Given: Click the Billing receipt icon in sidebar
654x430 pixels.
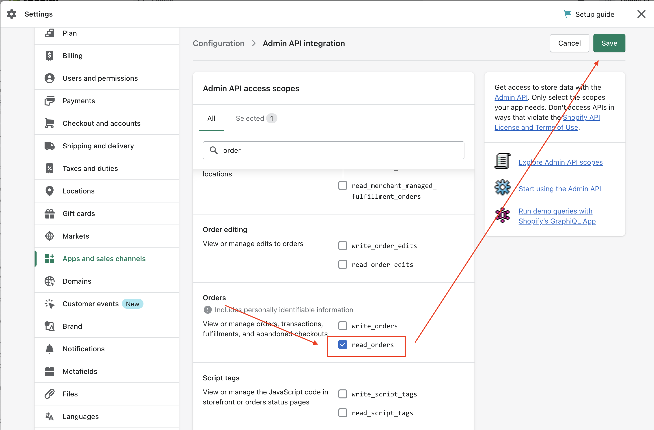Looking at the screenshot, I should [50, 56].
